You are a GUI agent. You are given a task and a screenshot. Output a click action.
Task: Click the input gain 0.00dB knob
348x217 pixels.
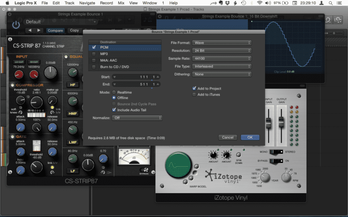pyautogui.click(x=50, y=73)
